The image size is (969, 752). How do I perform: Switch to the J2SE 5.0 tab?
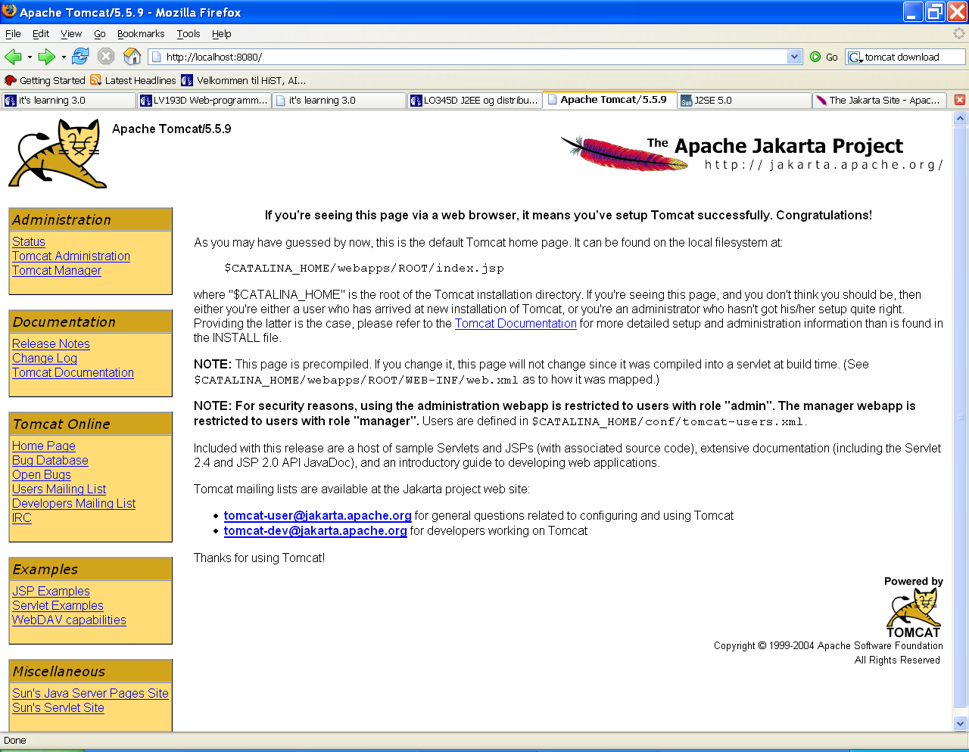pos(745,100)
